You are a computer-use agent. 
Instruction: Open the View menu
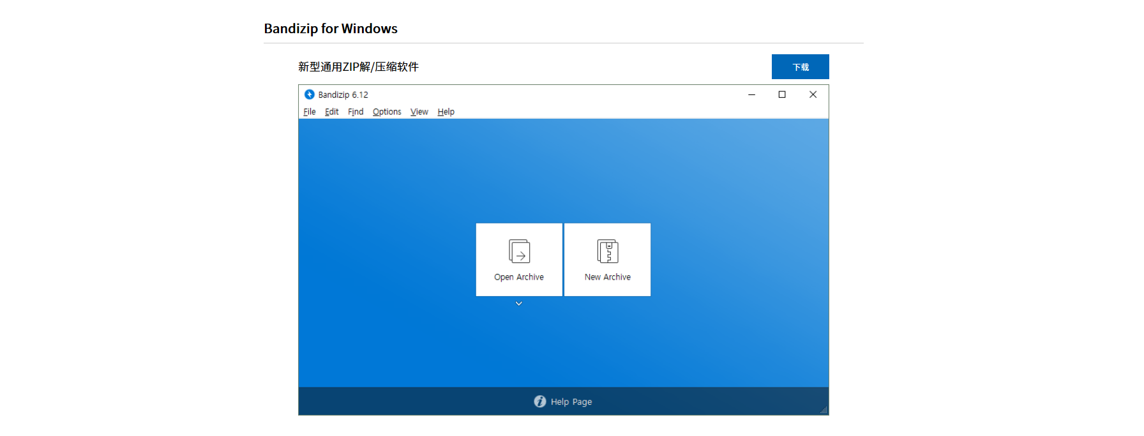[419, 112]
